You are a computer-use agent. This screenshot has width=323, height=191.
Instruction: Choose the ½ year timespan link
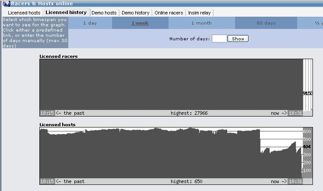pos(319,23)
